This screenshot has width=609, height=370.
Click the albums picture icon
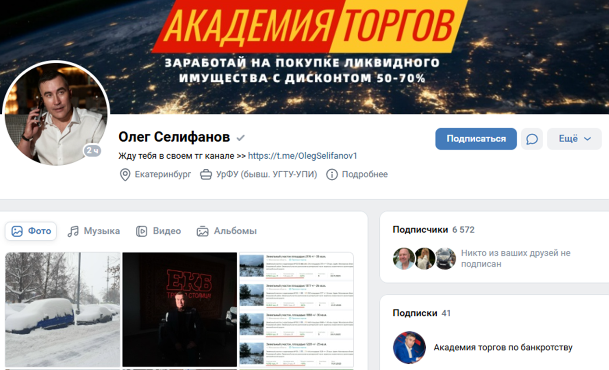coord(203,231)
